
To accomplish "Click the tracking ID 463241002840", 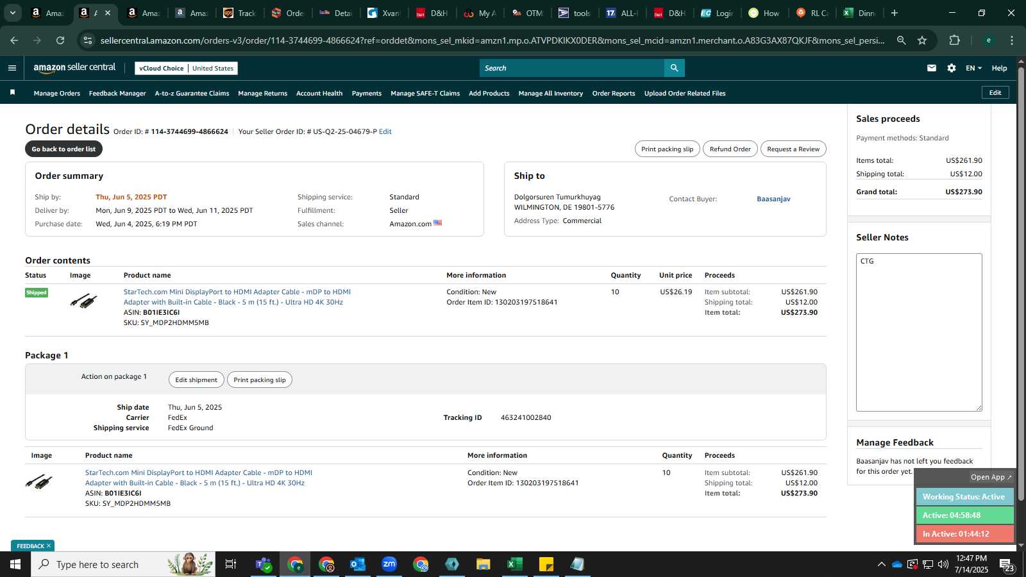I will coord(526,417).
